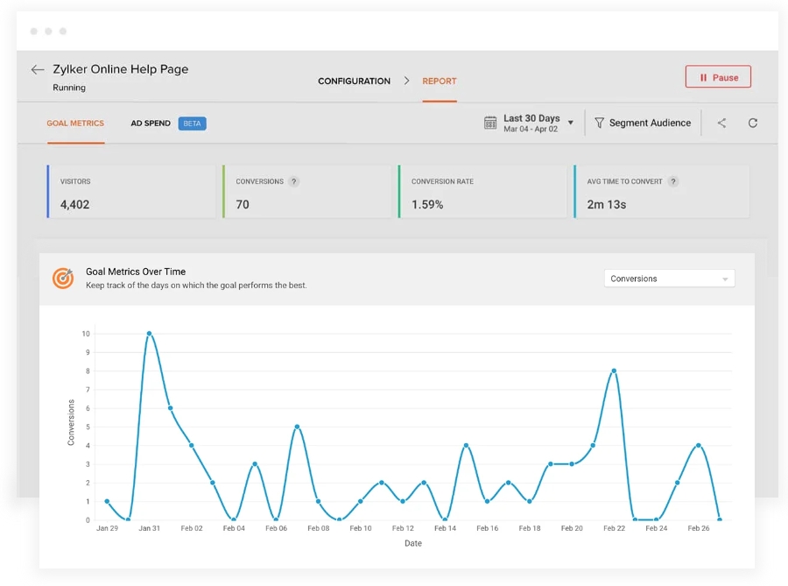Click the calendar icon

490,124
